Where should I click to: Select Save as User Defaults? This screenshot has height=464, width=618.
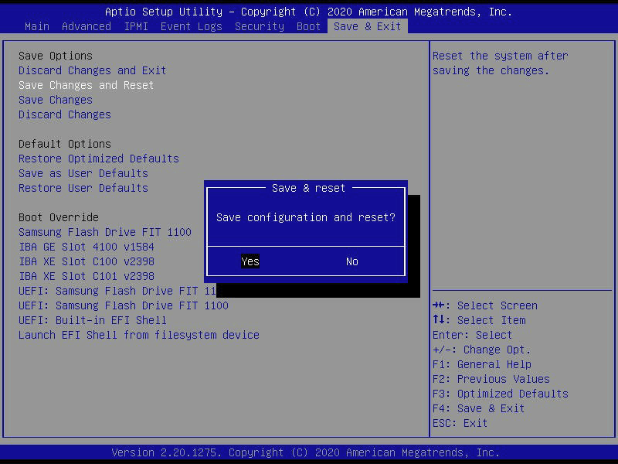[83, 173]
